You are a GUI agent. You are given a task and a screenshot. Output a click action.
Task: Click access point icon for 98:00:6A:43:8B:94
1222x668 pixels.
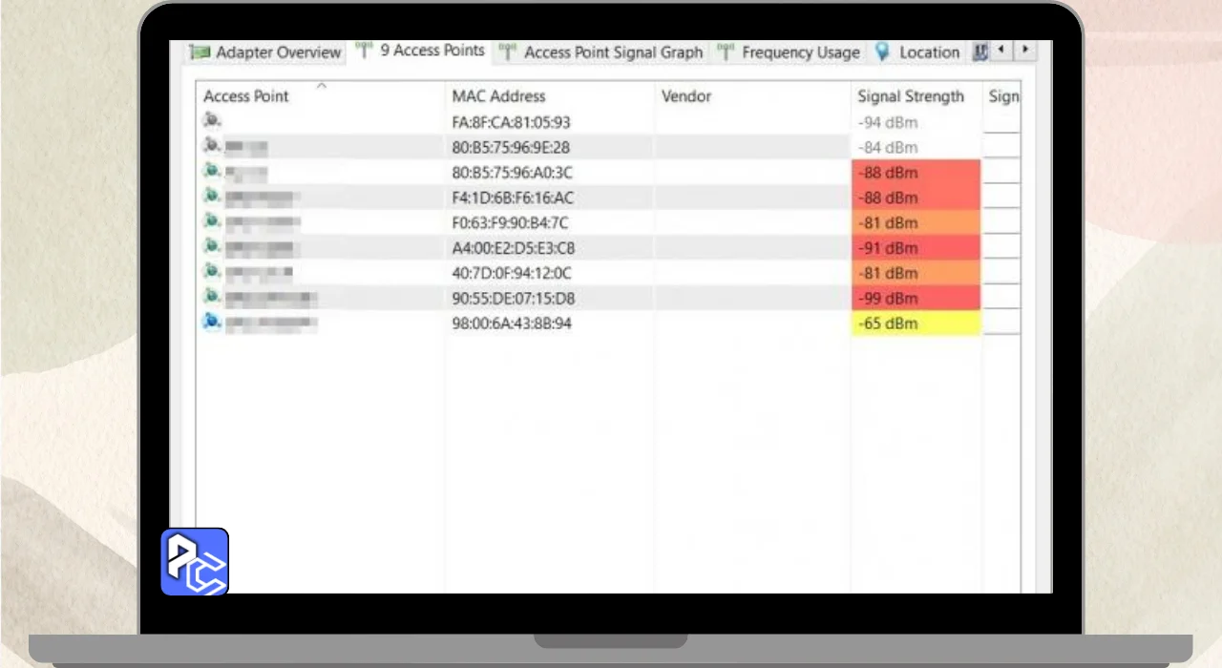pos(212,323)
